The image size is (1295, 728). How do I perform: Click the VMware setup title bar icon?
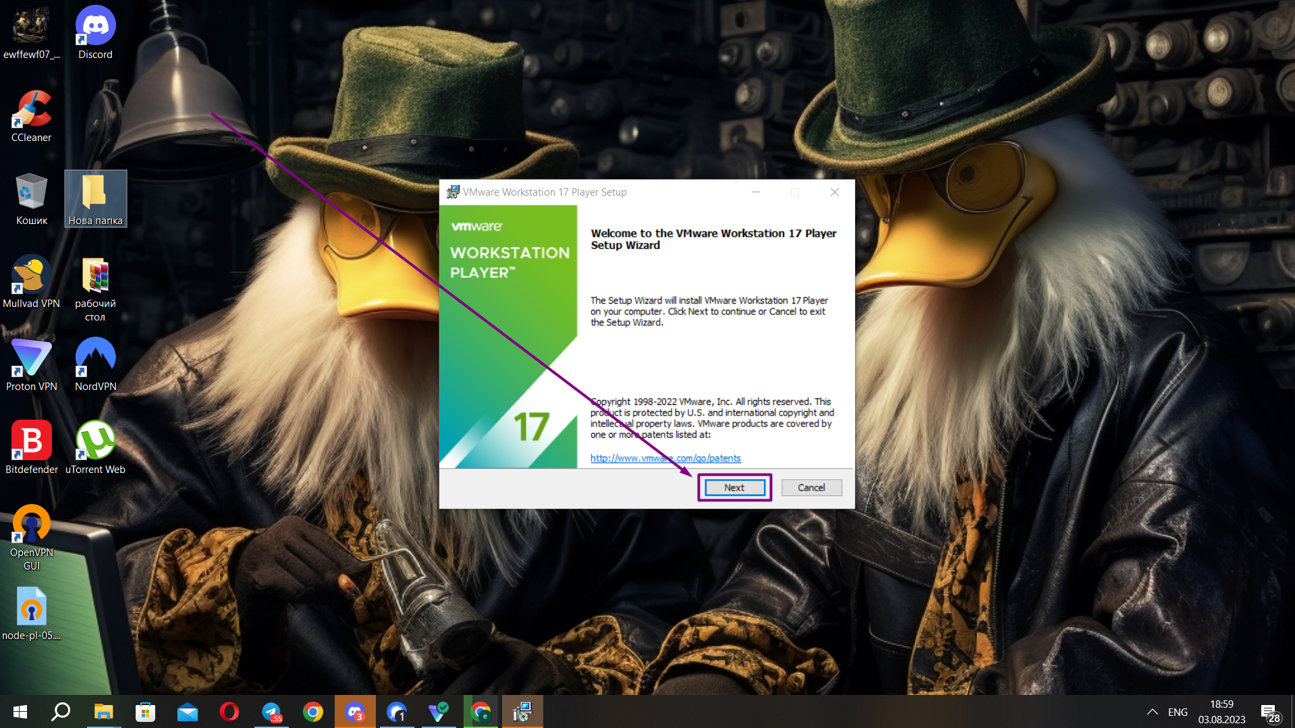[x=453, y=192]
